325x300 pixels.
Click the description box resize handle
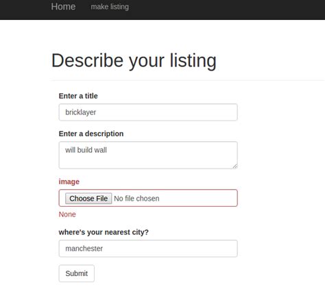click(x=235, y=166)
